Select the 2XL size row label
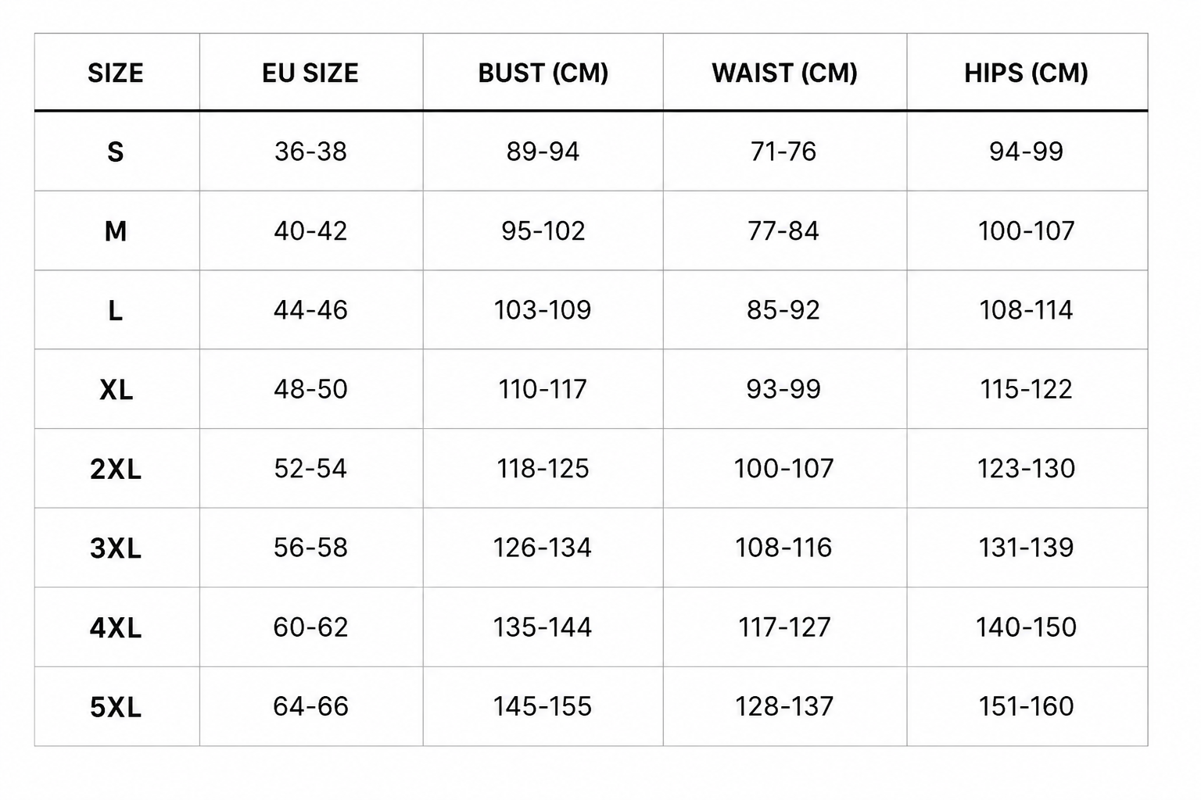Screen dimensions: 1201x800 pyautogui.click(x=116, y=469)
